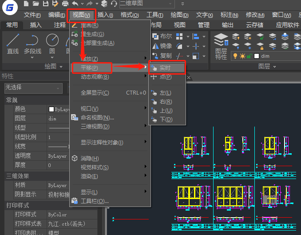Open 工具栏 menu entry

[x=94, y=201]
